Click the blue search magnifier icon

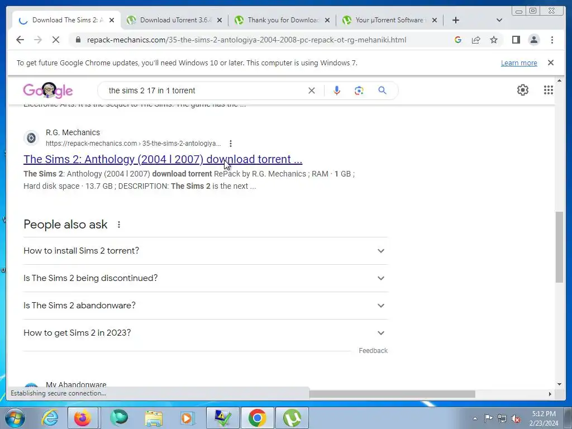(382, 90)
